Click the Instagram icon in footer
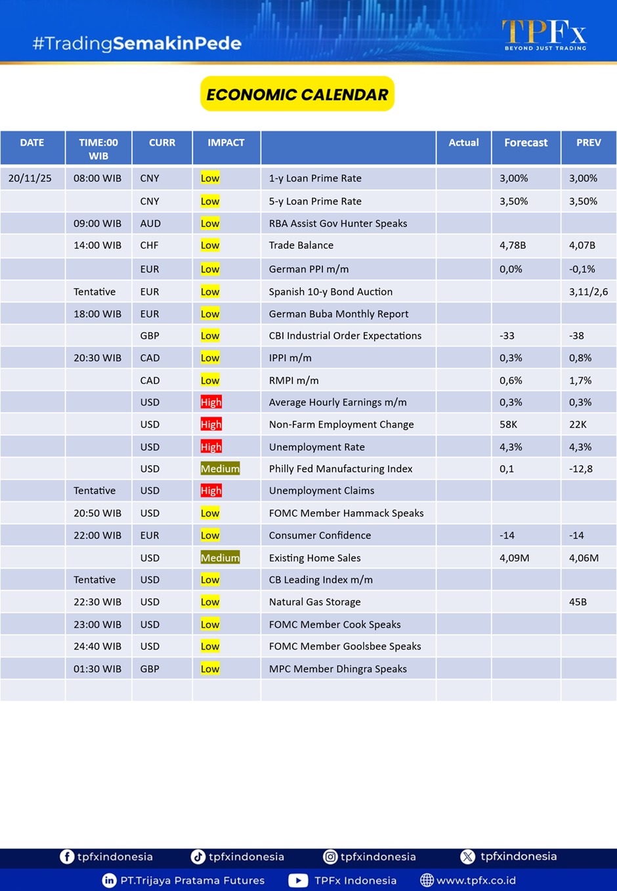Screen dimensions: 617x891 [x=330, y=857]
